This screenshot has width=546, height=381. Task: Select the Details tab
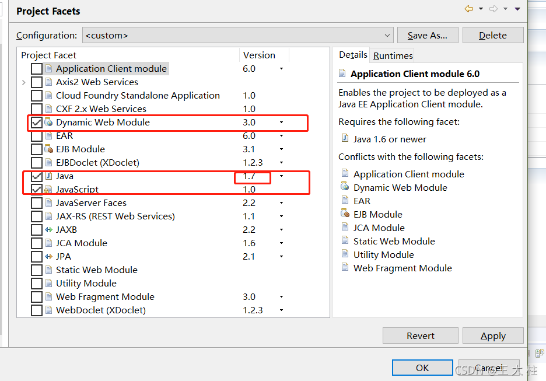click(353, 55)
